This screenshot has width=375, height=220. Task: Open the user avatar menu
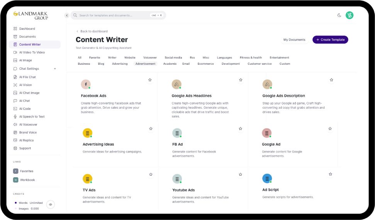(x=350, y=15)
